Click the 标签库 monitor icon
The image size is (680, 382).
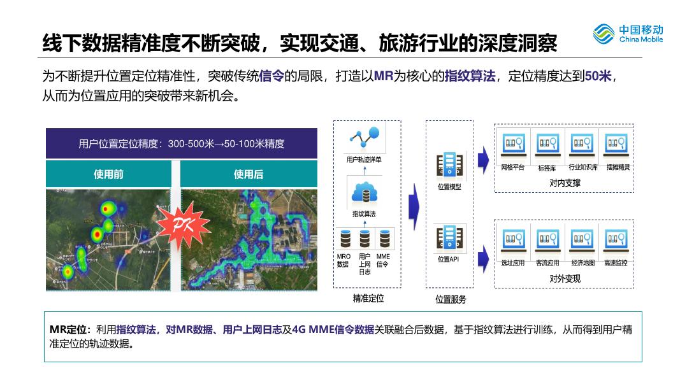click(547, 145)
